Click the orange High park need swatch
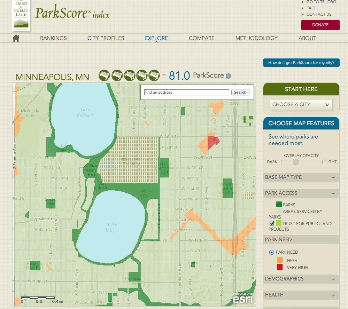The width and height of the screenshot is (348, 309). 280,260
